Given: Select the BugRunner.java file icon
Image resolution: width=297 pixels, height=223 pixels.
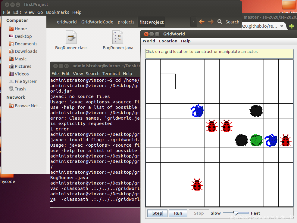Looking at the screenshot, I should (x=118, y=37).
